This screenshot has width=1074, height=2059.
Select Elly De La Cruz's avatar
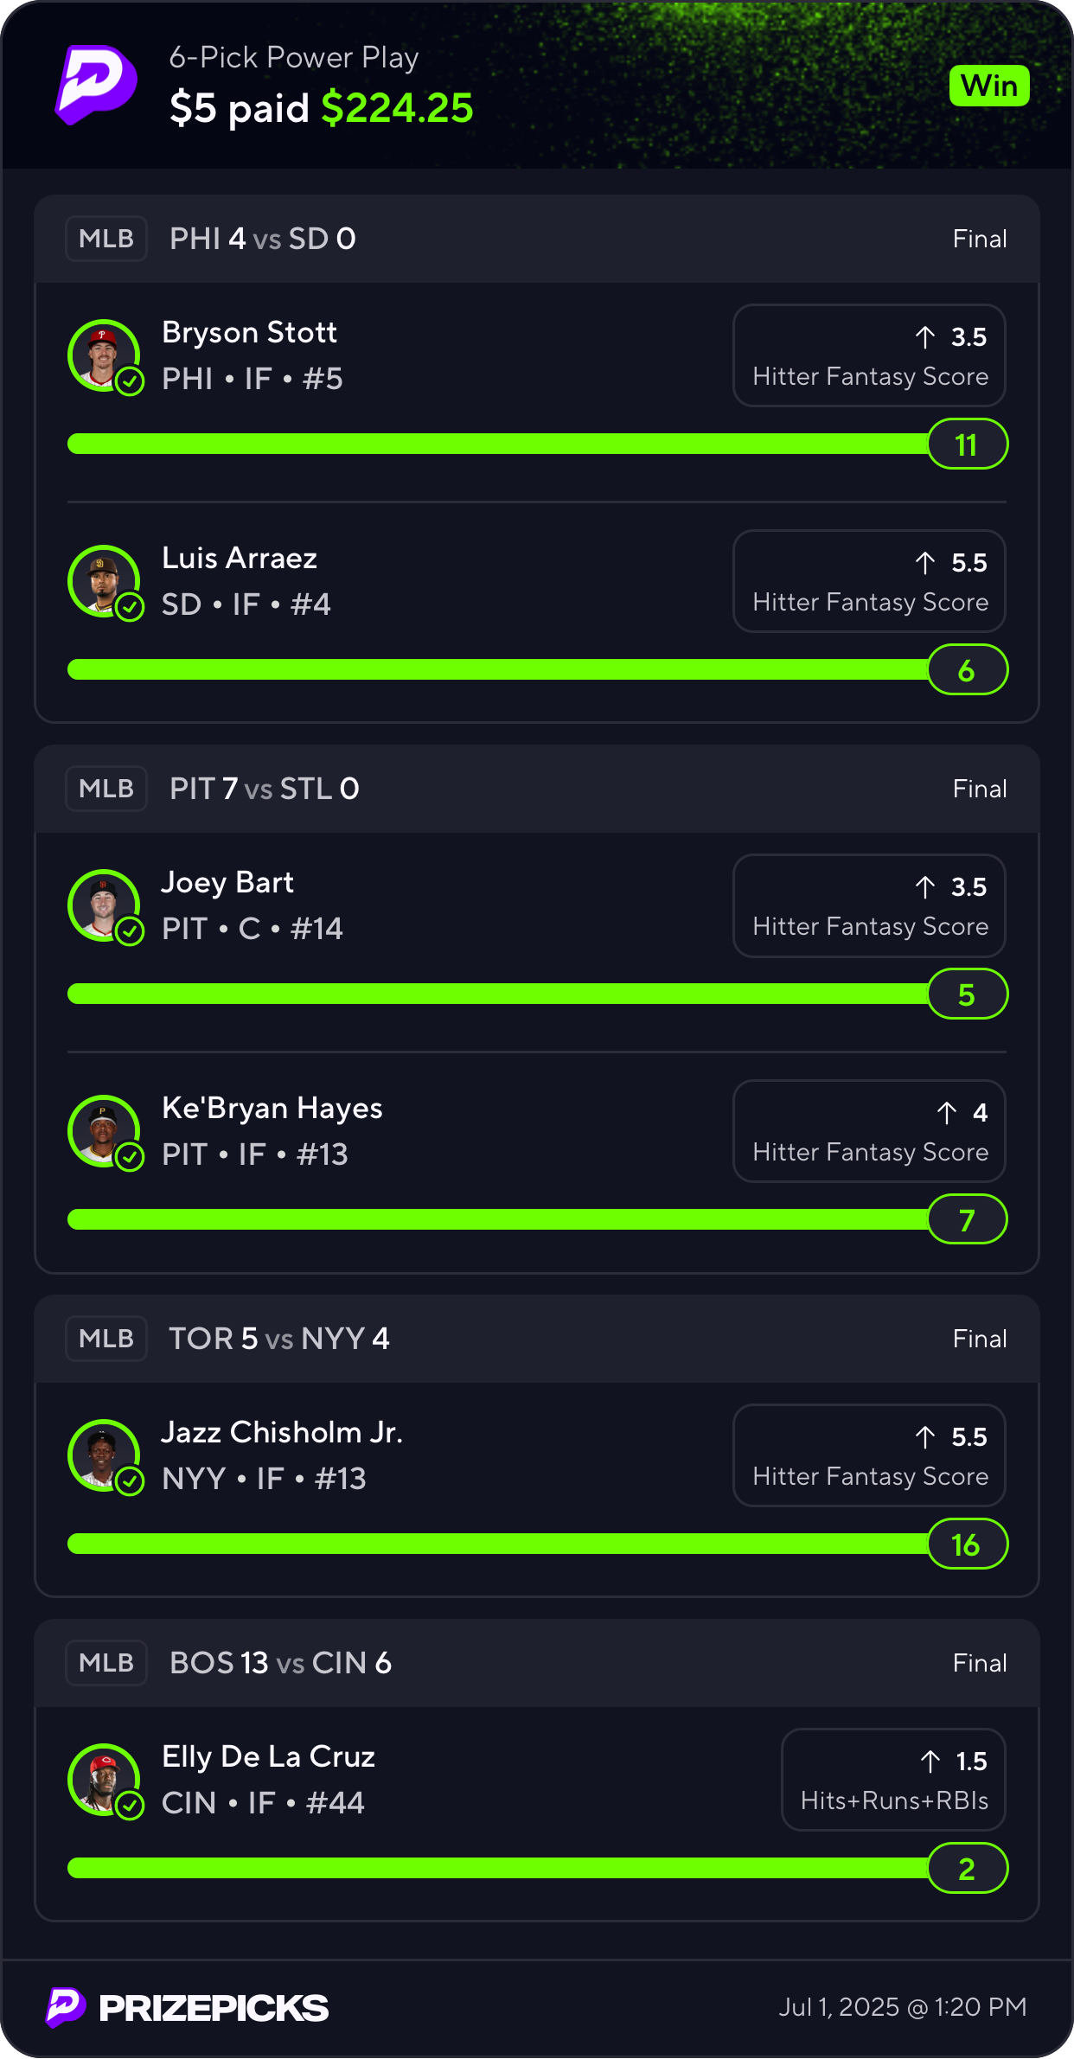coord(104,1780)
